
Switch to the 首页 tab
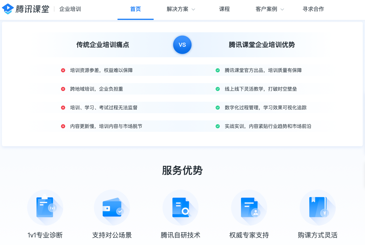coord(135,9)
